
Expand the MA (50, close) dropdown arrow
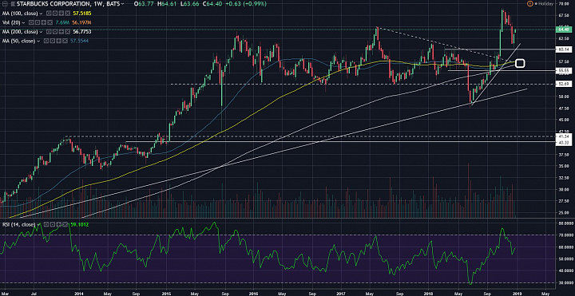coord(38,41)
